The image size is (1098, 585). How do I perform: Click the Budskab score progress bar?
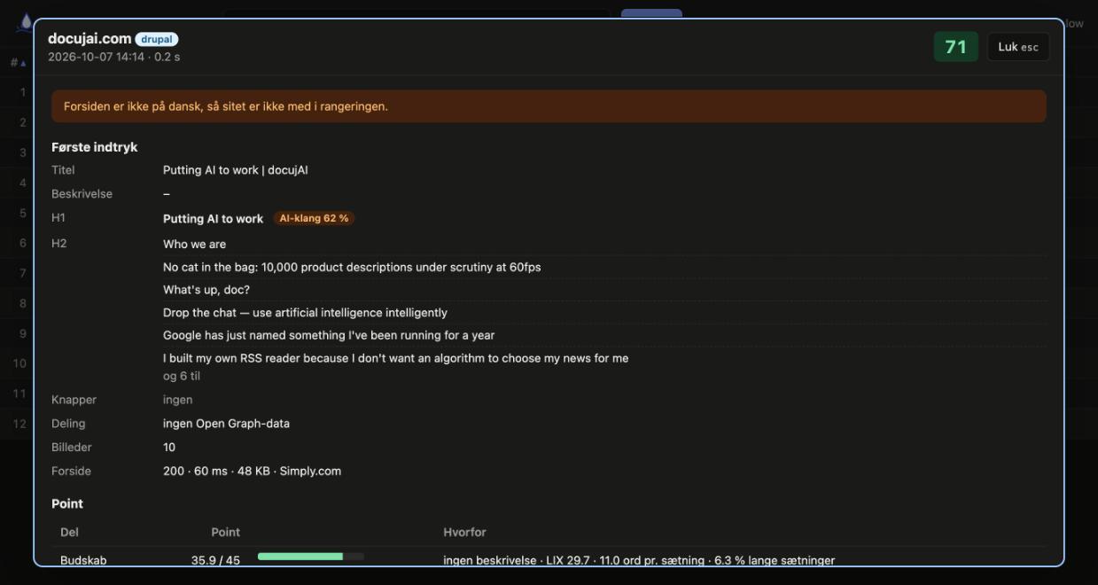point(311,557)
